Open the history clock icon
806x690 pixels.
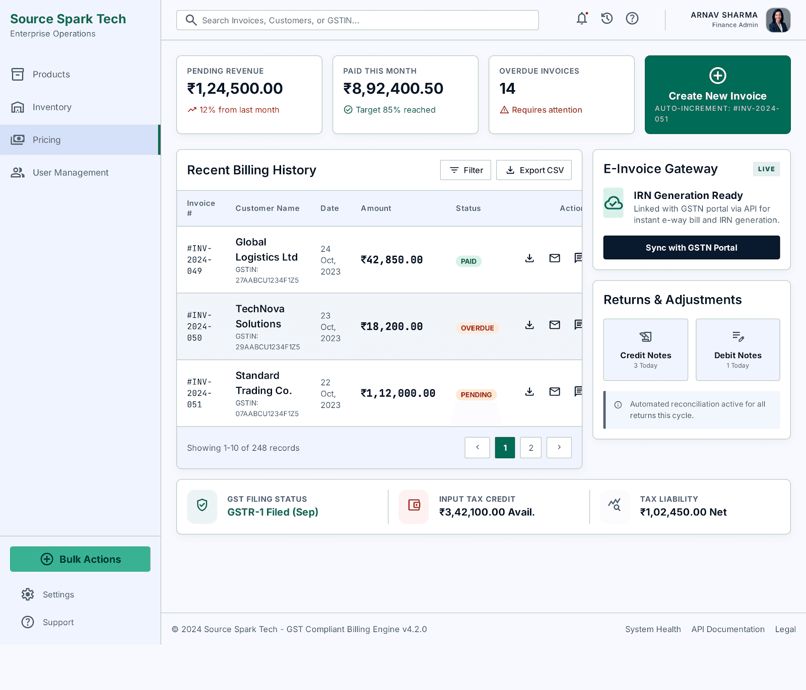pos(607,19)
